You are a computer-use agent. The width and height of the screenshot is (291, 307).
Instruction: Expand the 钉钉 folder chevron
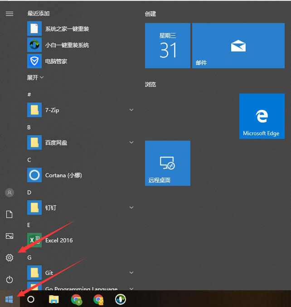131,208
